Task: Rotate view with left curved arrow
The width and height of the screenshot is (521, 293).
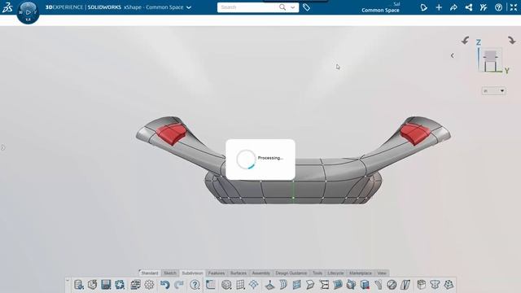Action: point(465,41)
